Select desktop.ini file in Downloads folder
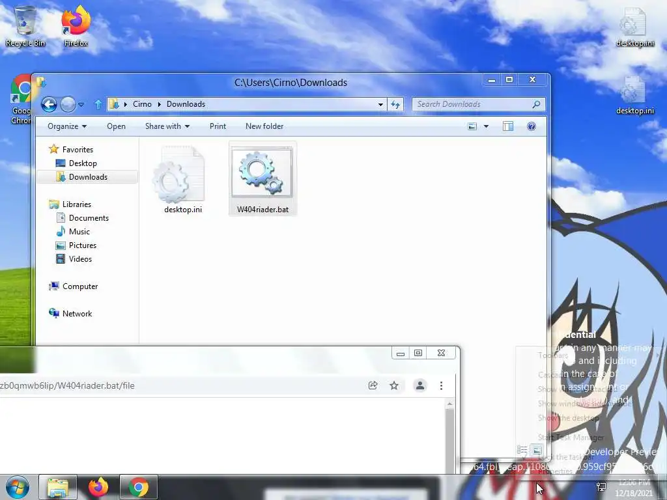Image resolution: width=667 pixels, height=500 pixels. point(183,180)
